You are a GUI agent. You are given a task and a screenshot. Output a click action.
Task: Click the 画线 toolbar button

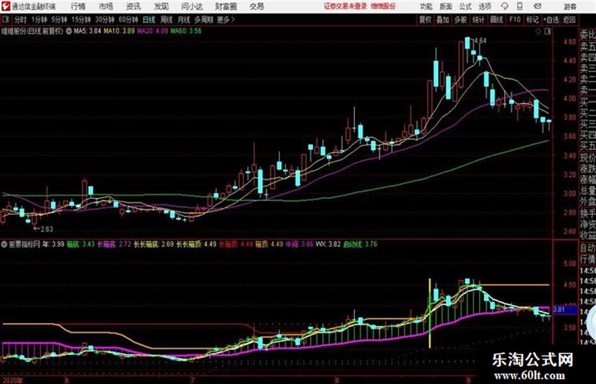click(x=496, y=20)
